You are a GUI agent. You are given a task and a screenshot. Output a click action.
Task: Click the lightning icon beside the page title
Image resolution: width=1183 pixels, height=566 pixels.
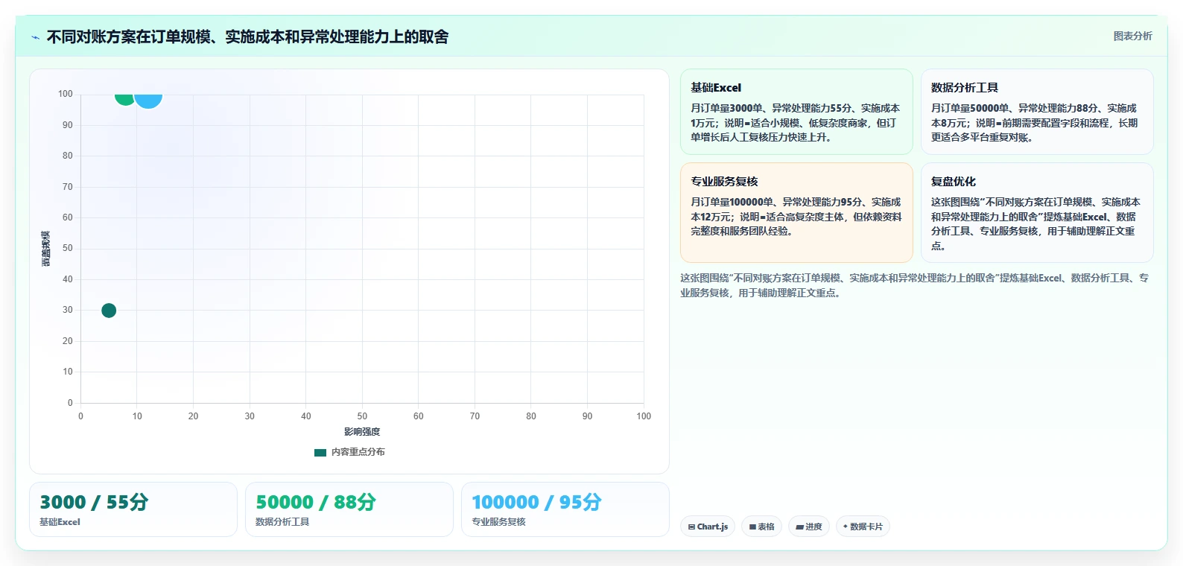(x=35, y=37)
